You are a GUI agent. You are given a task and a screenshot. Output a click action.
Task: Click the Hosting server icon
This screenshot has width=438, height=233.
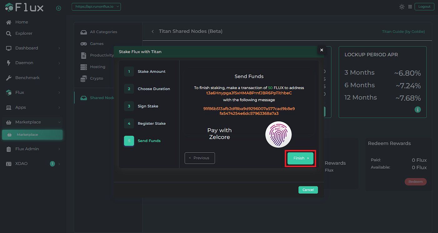click(84, 67)
